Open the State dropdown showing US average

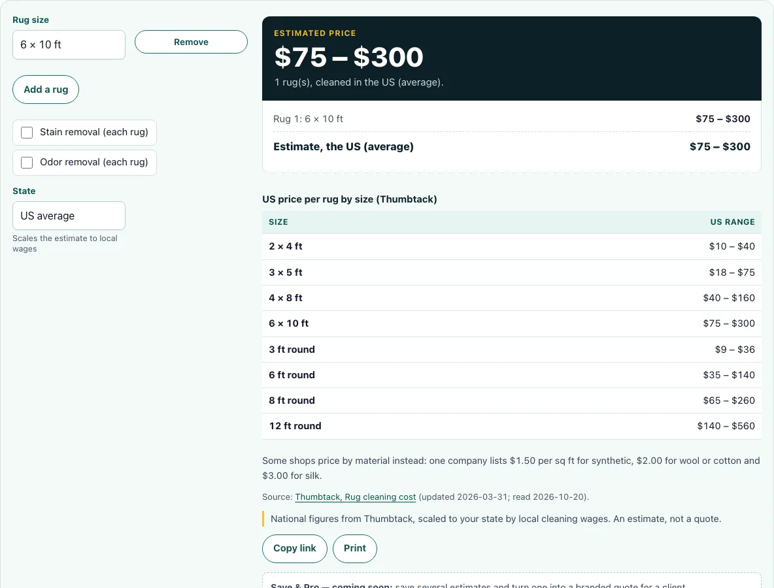coord(69,216)
